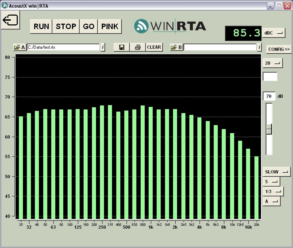Click the 80 level axis label
Image resolution: width=293 pixels, height=248 pixels.
(7, 57)
